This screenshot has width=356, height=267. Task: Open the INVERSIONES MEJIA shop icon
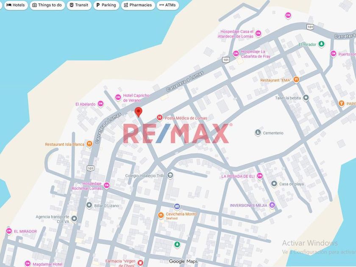[x=272, y=205]
